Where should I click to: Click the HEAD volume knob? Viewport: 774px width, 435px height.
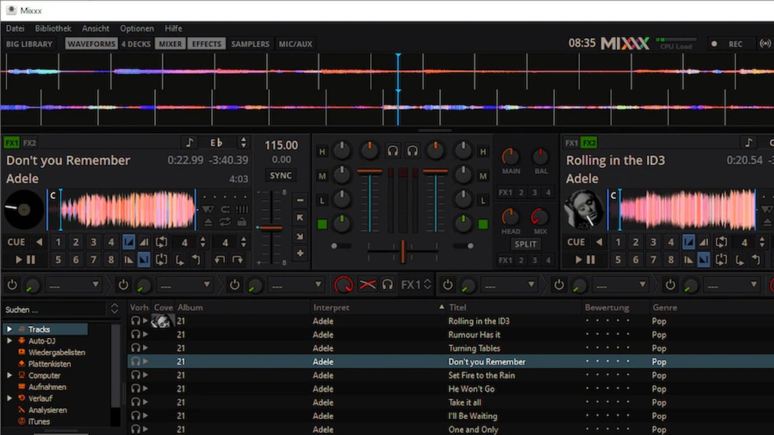pyautogui.click(x=510, y=217)
